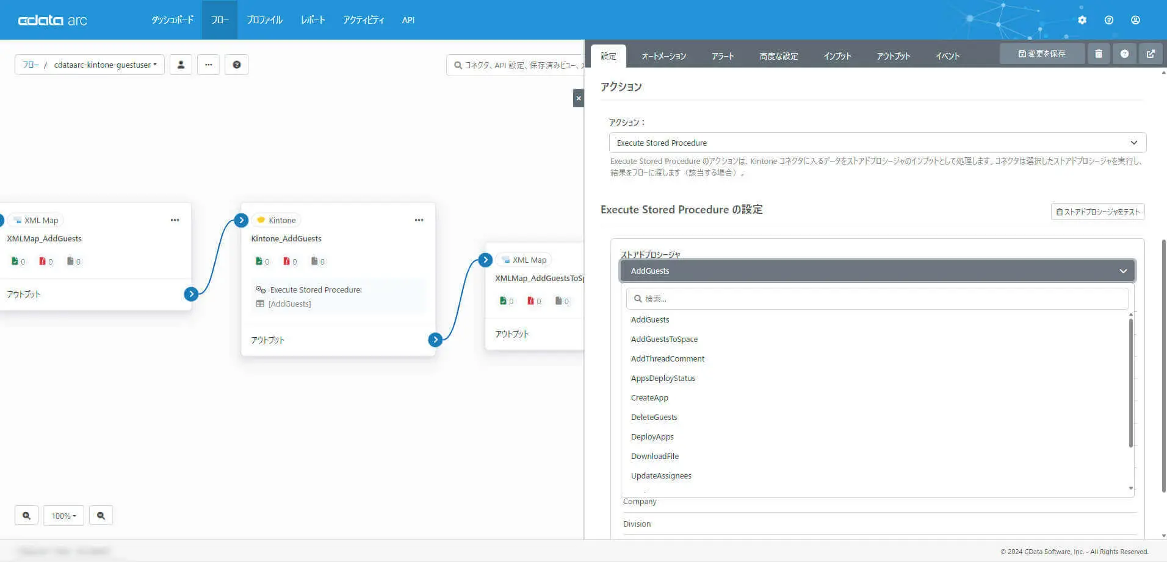Click the procedure list scrollbar
The height and width of the screenshot is (562, 1167).
[x=1131, y=383]
